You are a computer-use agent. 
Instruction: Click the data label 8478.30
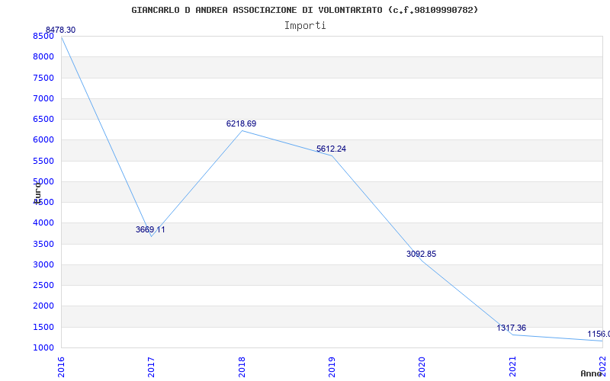pyautogui.click(x=61, y=30)
